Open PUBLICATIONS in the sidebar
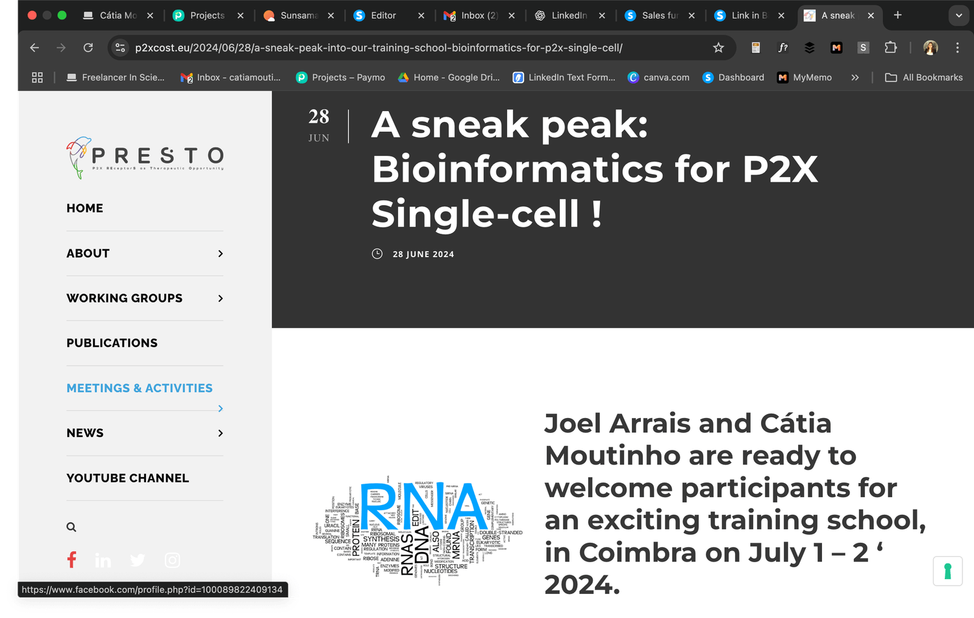974x618 pixels. coord(112,343)
